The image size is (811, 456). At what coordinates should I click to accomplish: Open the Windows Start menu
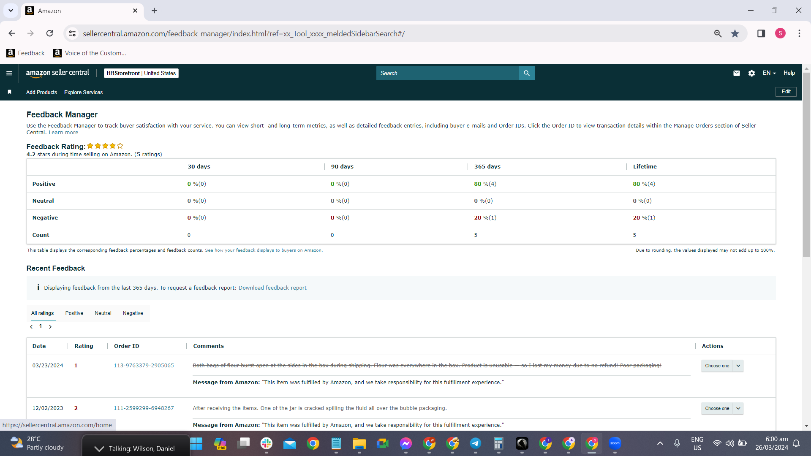pyautogui.click(x=196, y=443)
